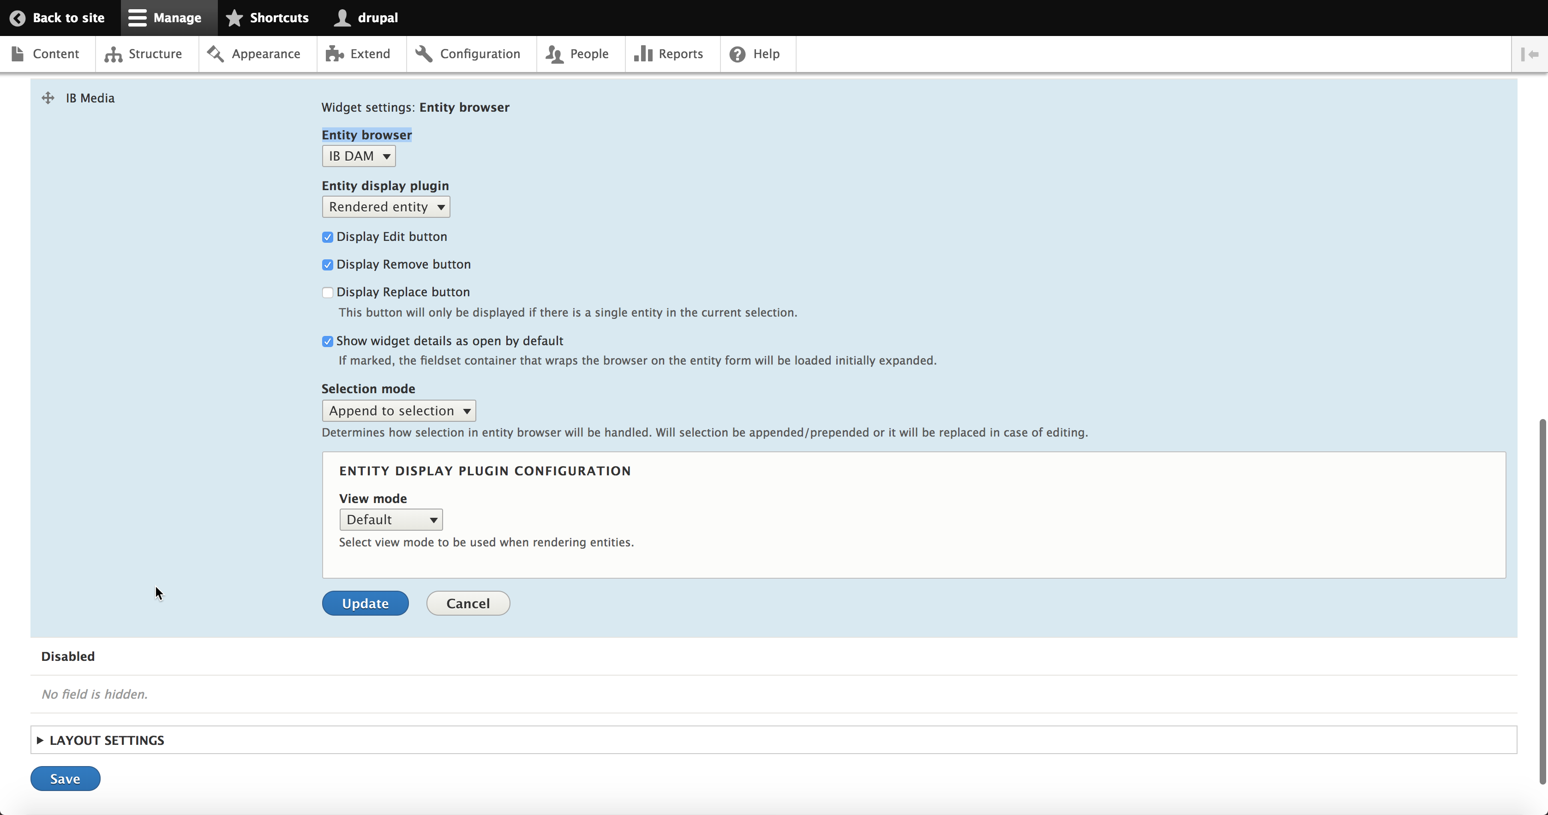Click the Update button
Screen dimensions: 1548x815
[x=365, y=604]
